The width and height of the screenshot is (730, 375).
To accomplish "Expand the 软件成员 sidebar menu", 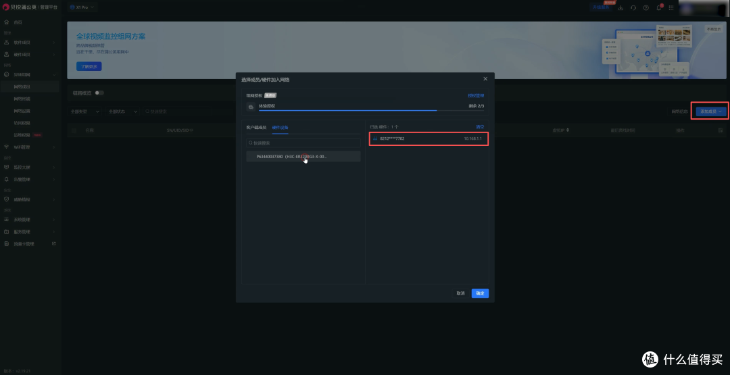I will (x=54, y=43).
